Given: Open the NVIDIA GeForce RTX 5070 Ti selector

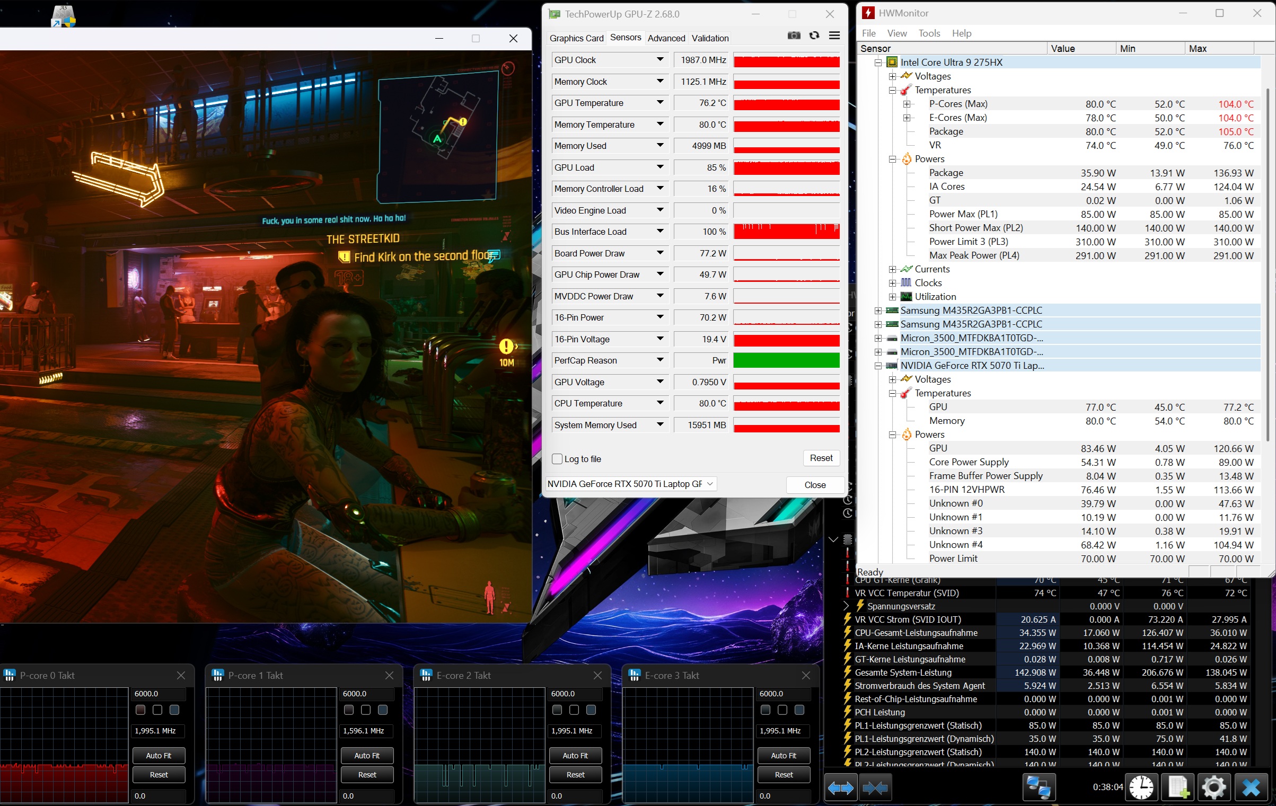Looking at the screenshot, I should pyautogui.click(x=631, y=484).
